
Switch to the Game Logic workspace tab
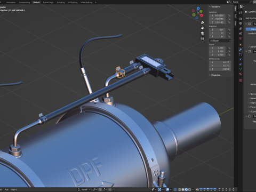48,2
